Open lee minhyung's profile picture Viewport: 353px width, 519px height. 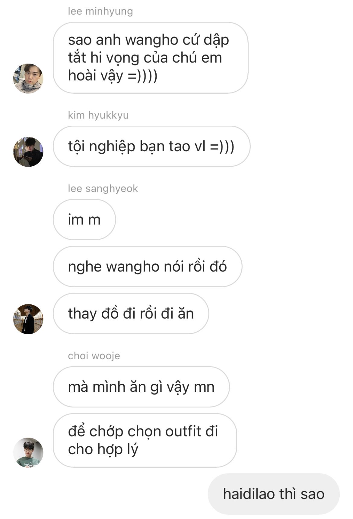(x=28, y=78)
